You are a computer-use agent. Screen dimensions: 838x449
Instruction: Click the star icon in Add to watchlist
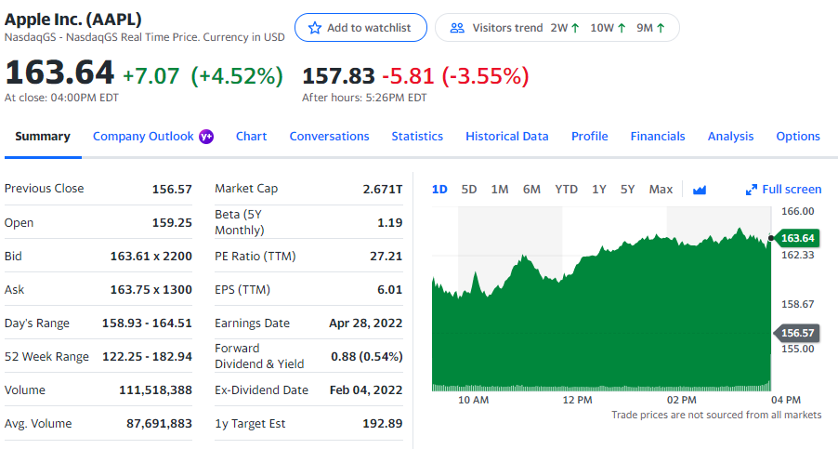tap(315, 28)
